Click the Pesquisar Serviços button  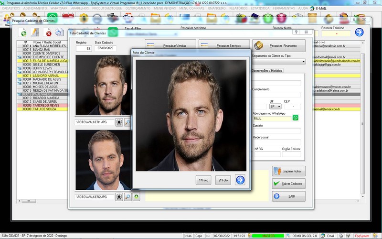click(x=224, y=45)
